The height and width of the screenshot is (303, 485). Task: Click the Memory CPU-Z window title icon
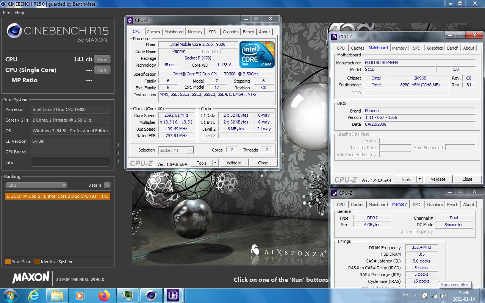point(334,193)
